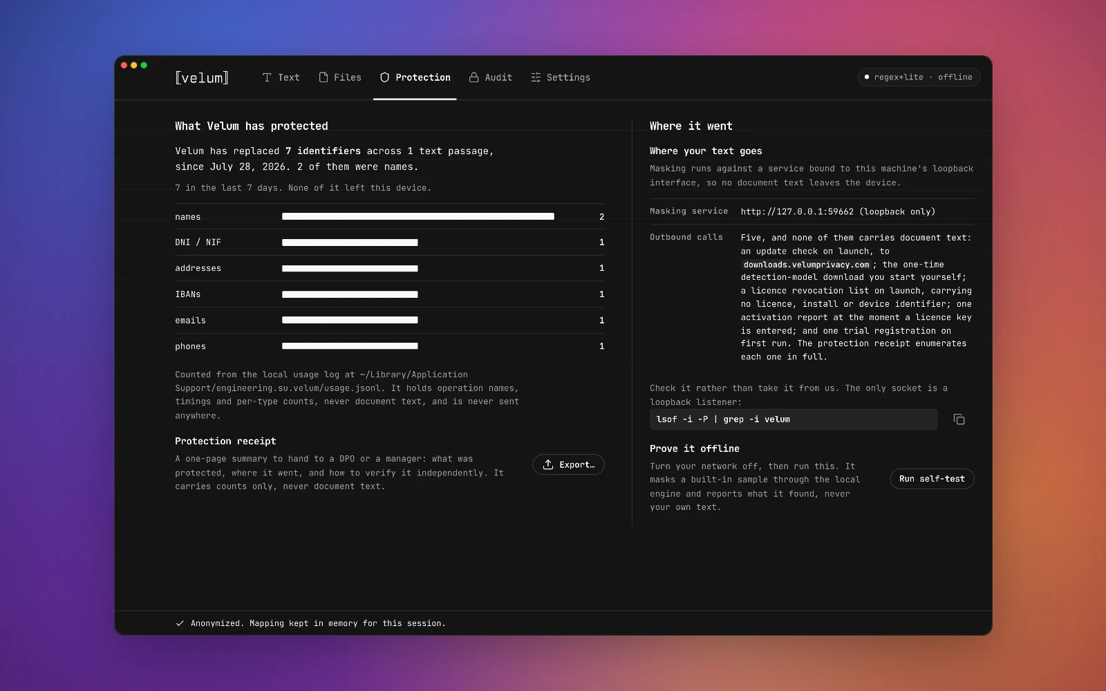Click the [velum] logo

pyautogui.click(x=202, y=77)
